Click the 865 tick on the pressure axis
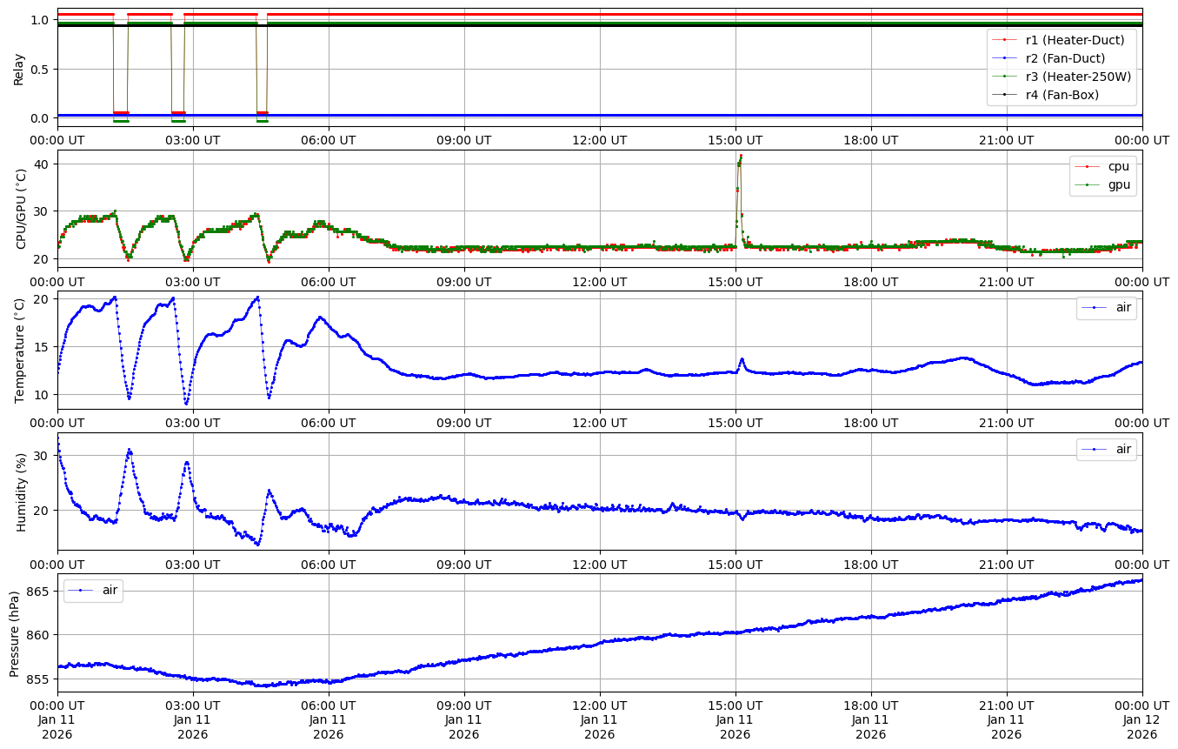The image size is (1178, 749). click(x=39, y=591)
